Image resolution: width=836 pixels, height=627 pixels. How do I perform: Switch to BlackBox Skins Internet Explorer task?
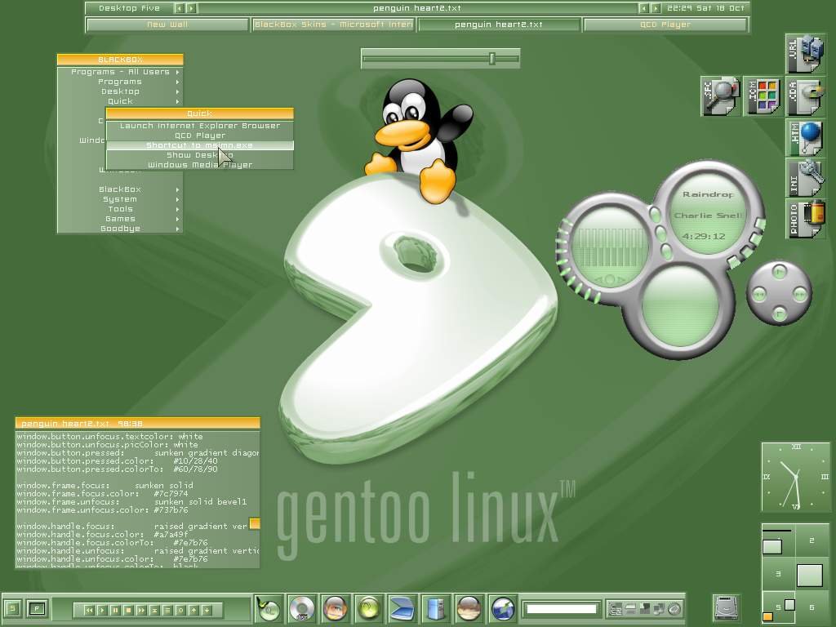(333, 24)
